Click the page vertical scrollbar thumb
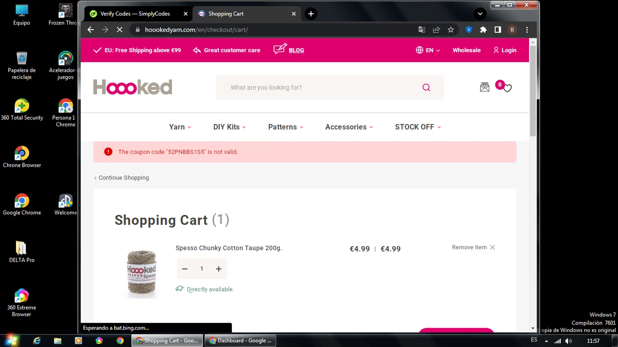618x347 pixels. click(533, 91)
